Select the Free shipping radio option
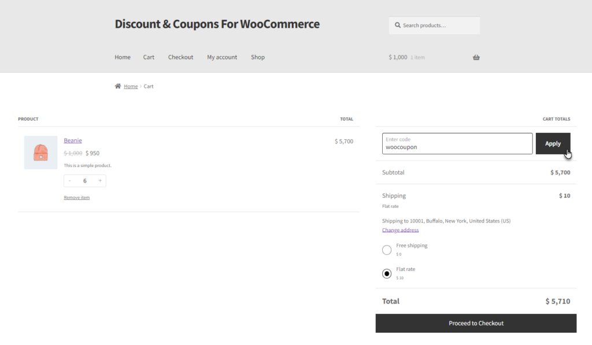The image size is (592, 345). (x=387, y=250)
